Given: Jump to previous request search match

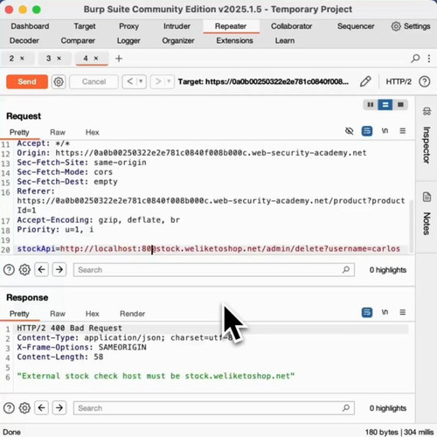Looking at the screenshot, I should (41, 269).
